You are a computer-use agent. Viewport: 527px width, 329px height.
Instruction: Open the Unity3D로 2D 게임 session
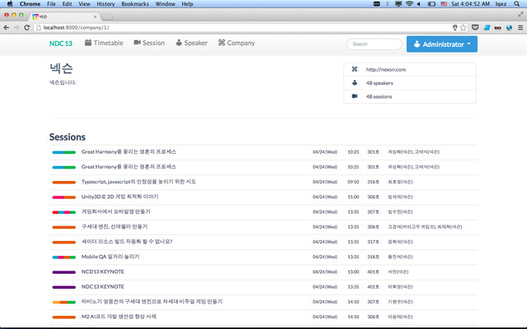[x=119, y=197]
